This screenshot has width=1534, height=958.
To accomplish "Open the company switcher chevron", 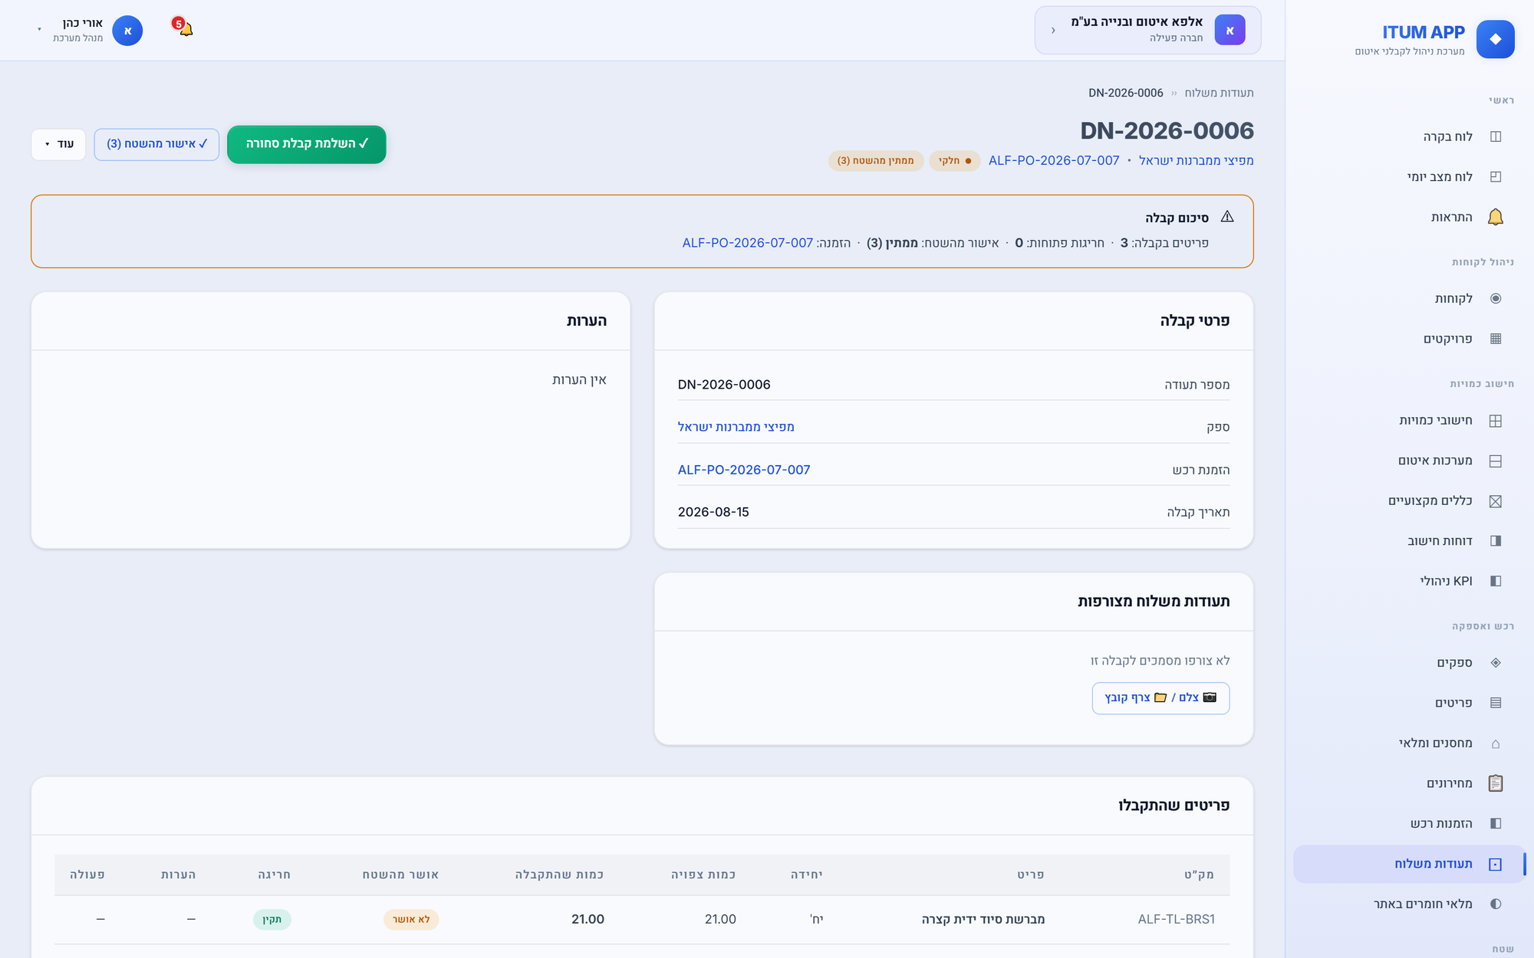I will tap(1053, 31).
